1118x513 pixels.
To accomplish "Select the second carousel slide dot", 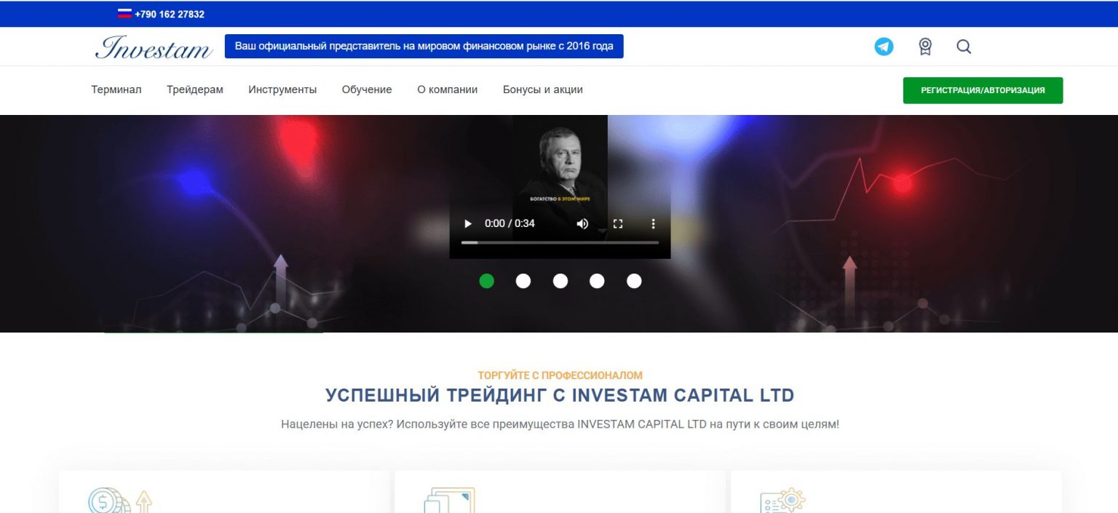I will (523, 281).
